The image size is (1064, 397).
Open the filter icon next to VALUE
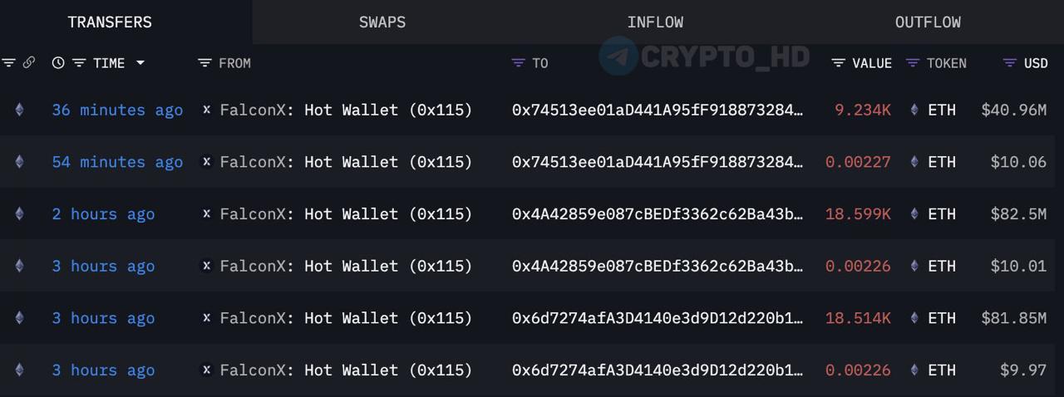(x=838, y=63)
